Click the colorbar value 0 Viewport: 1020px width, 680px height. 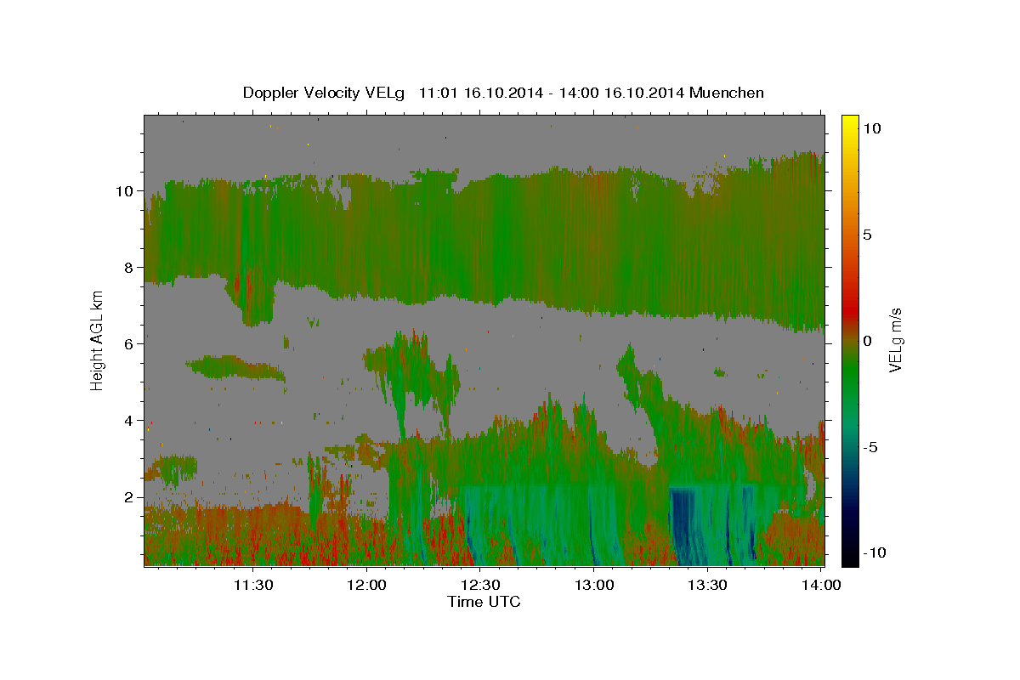pyautogui.click(x=868, y=341)
